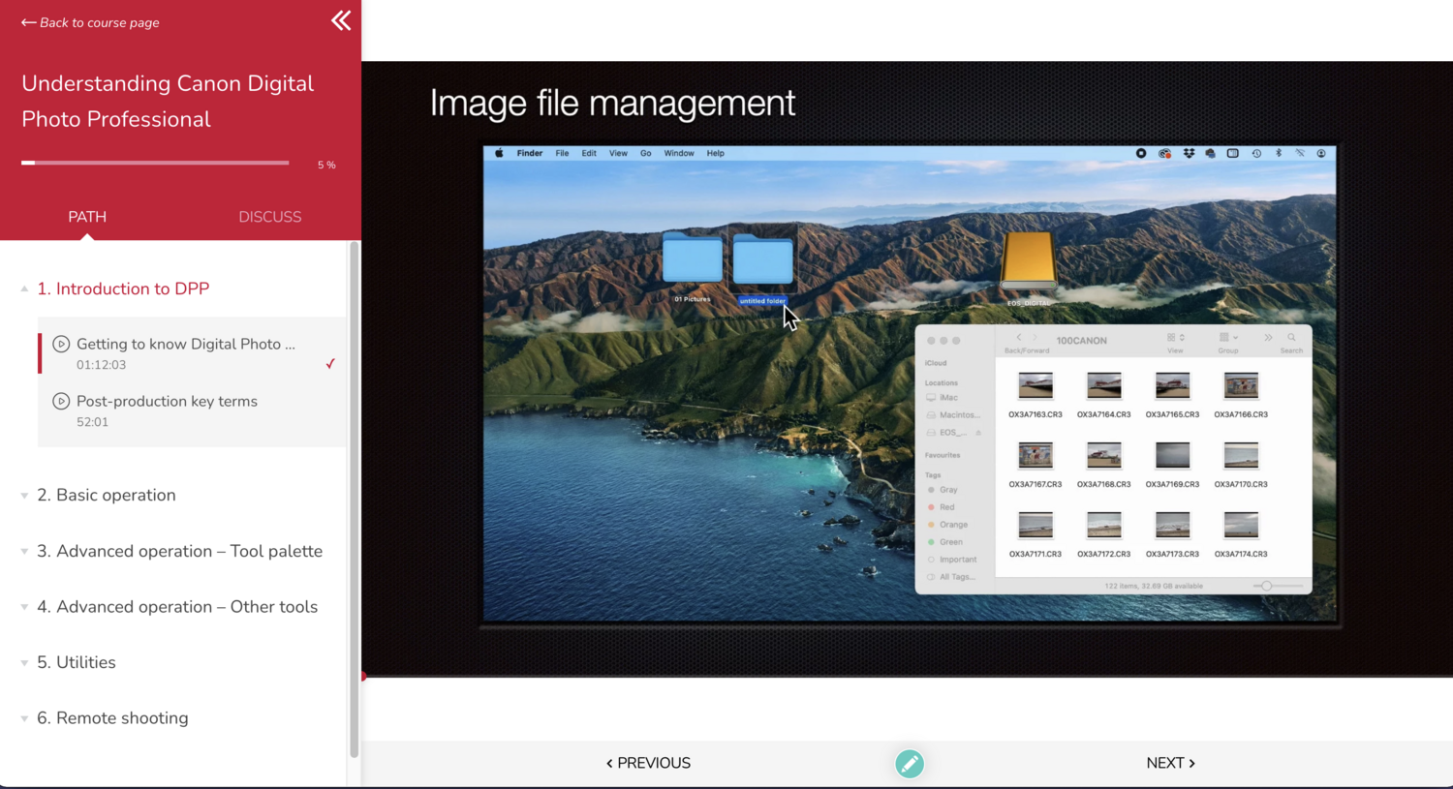Screen dimensions: 1453x789
Task: Open the Go menu in the Finder menu bar
Action: [645, 152]
